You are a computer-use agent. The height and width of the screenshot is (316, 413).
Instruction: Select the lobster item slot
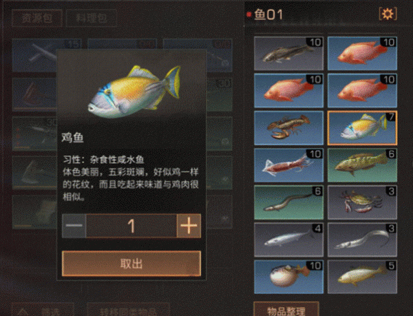point(288,128)
